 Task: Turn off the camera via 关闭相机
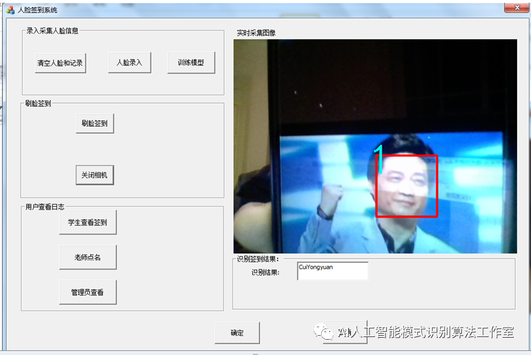pyautogui.click(x=94, y=175)
